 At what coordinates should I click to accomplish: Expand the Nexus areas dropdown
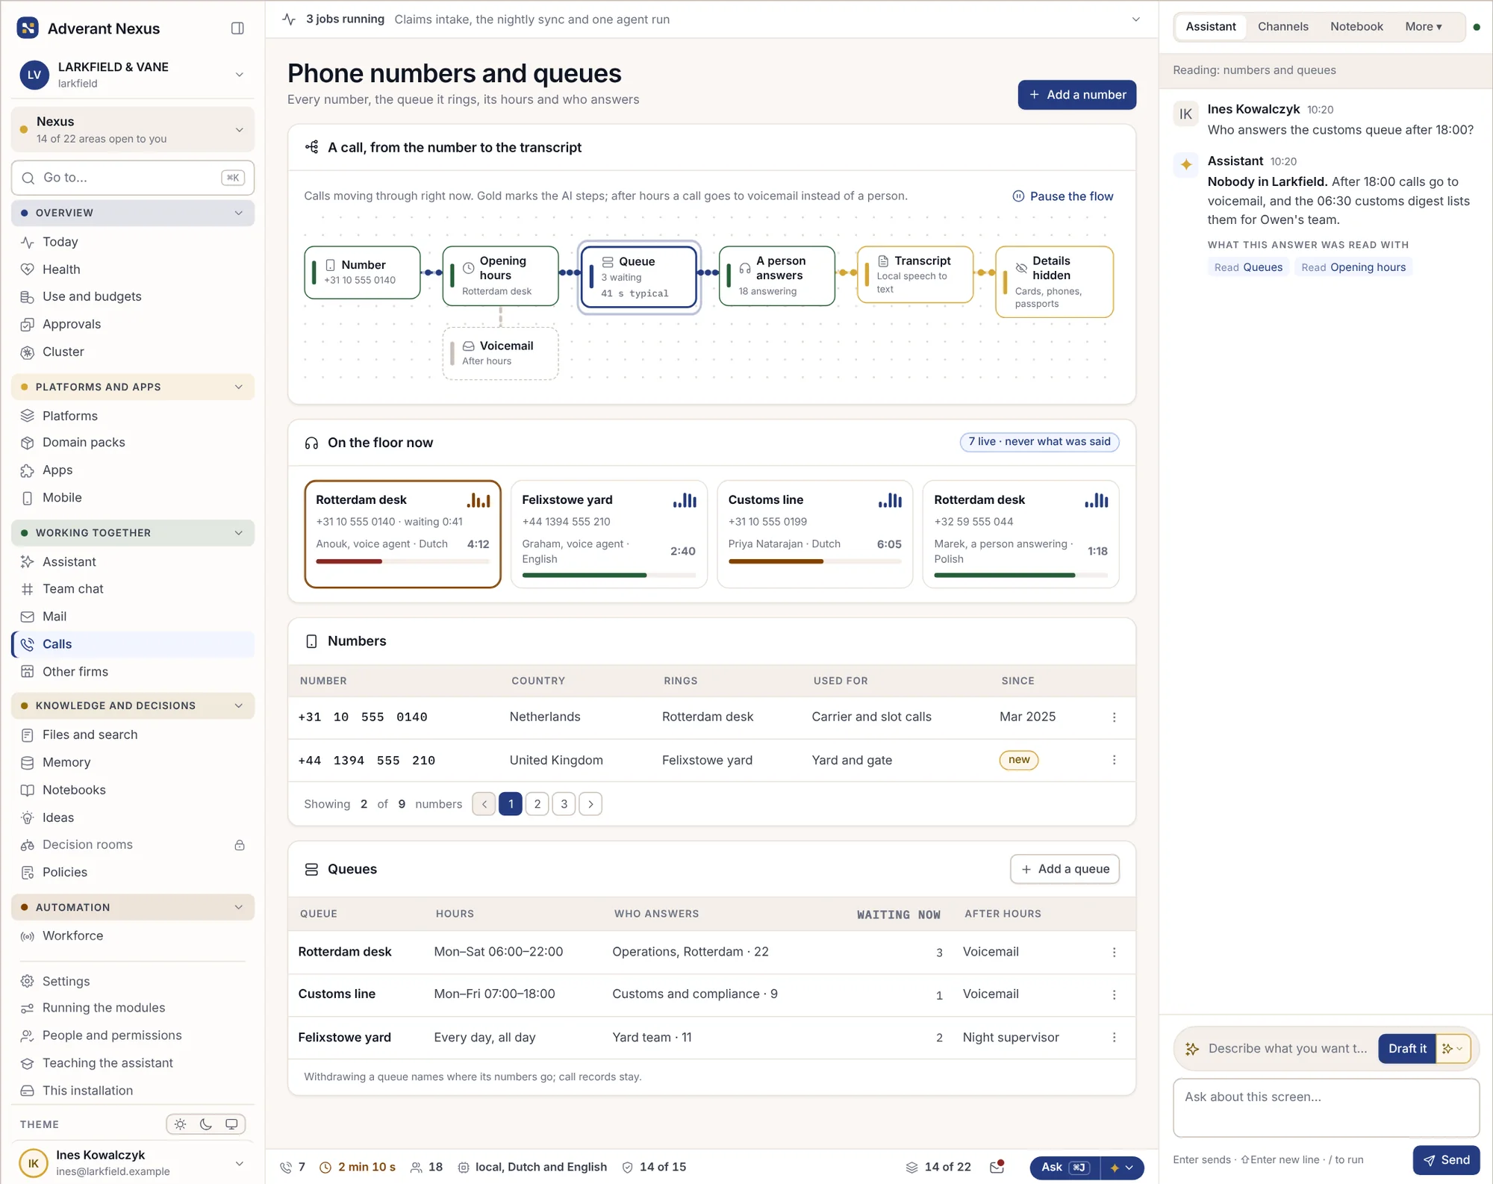(133, 129)
